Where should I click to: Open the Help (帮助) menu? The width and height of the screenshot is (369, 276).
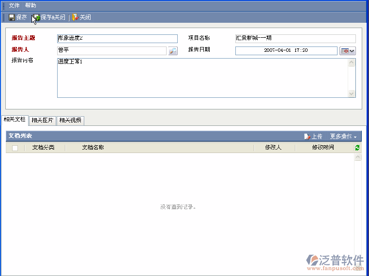coord(31,5)
